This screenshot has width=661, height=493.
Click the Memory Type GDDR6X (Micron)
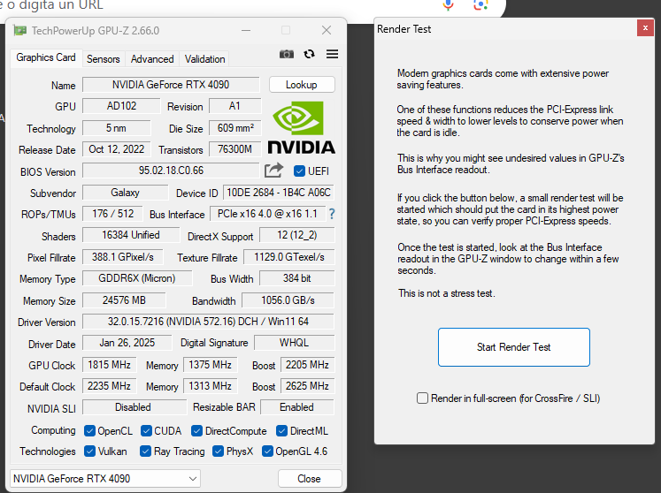(137, 278)
